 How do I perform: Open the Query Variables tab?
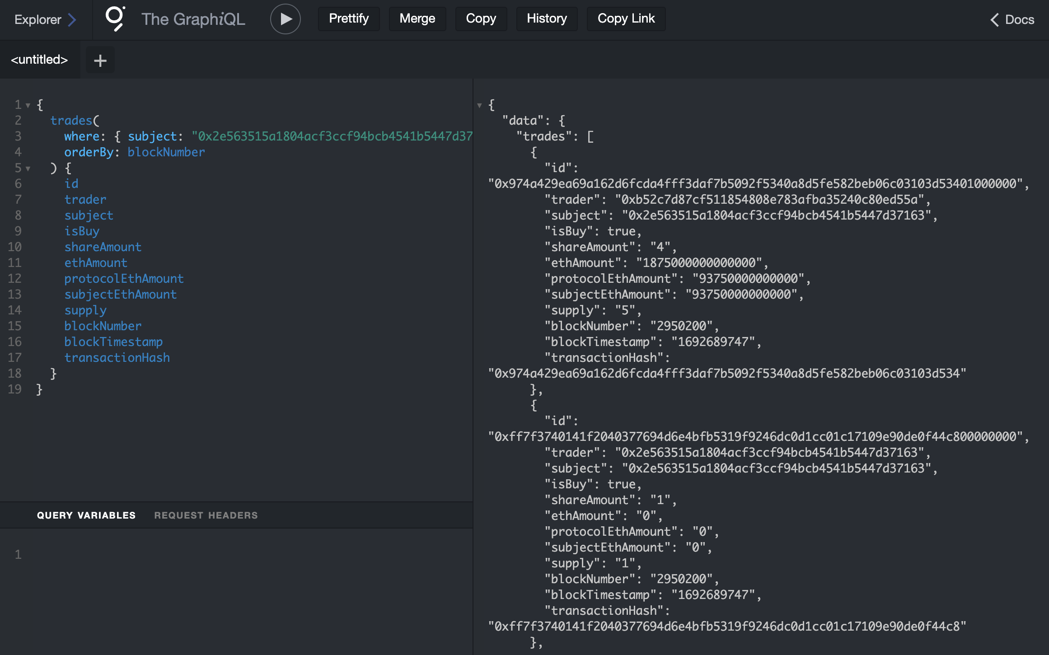86,515
